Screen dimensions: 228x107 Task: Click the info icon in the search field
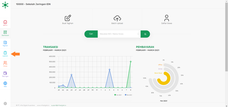coord(139,34)
